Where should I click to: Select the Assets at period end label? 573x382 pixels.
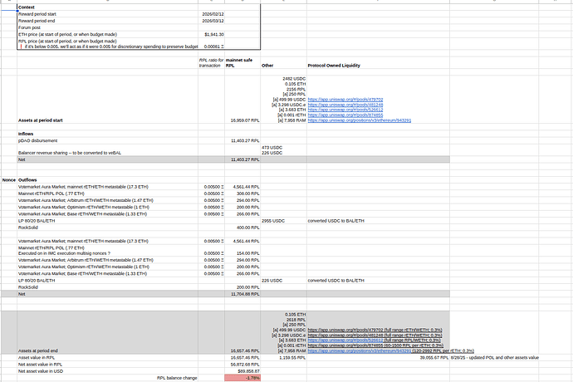(x=107, y=333)
